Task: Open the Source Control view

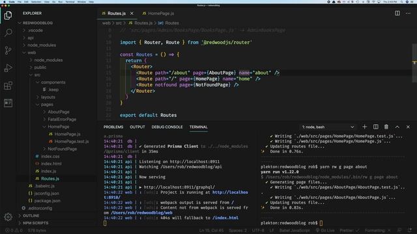Action: pyautogui.click(x=8, y=50)
